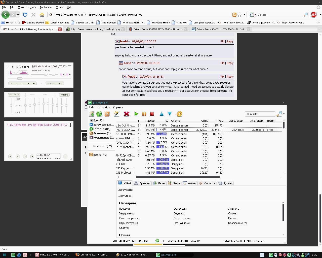Viewport: 322px width, 258px height.
Task: Open the Windows Start button on taskbar
Action: (x=4, y=255)
